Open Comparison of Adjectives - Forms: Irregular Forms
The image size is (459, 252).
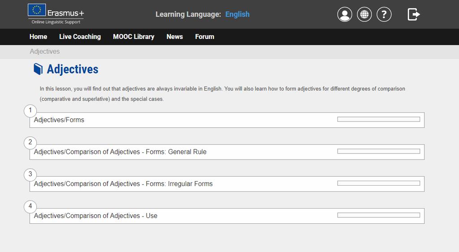click(x=227, y=184)
